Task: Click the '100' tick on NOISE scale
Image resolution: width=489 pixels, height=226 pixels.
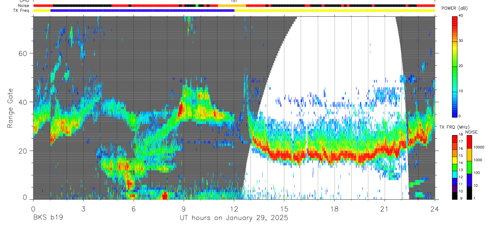Action: point(478,173)
